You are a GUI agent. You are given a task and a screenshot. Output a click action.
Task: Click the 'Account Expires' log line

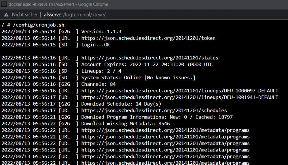107,64
